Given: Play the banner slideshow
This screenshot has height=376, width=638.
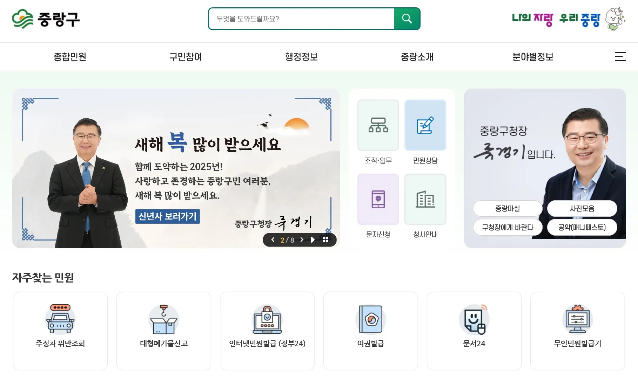Looking at the screenshot, I should 313,240.
